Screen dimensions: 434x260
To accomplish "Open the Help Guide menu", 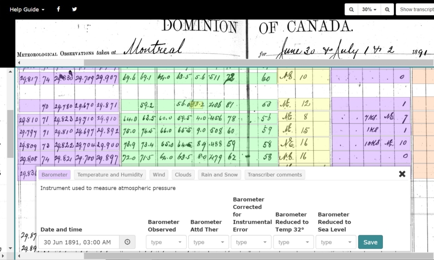I will [x=27, y=10].
